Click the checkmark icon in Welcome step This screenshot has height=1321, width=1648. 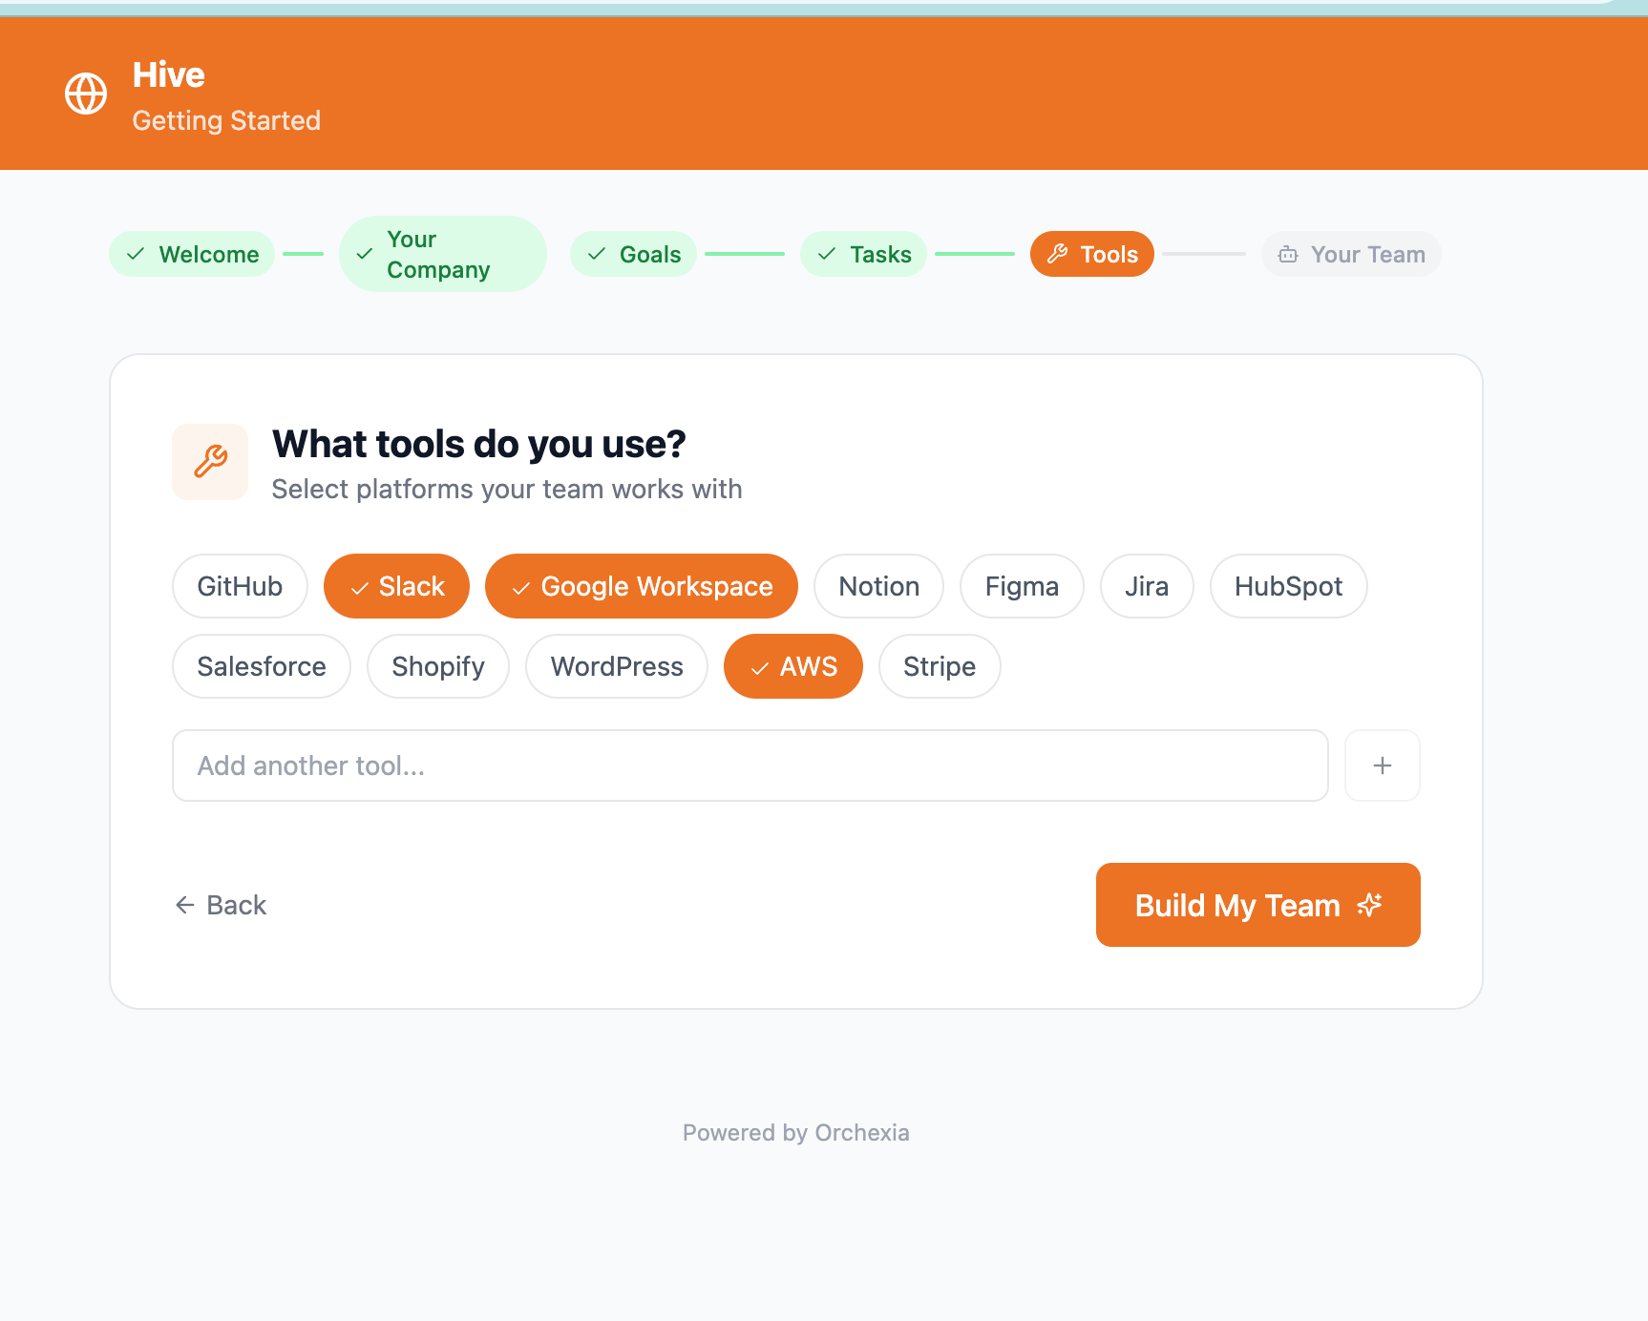[x=136, y=254]
